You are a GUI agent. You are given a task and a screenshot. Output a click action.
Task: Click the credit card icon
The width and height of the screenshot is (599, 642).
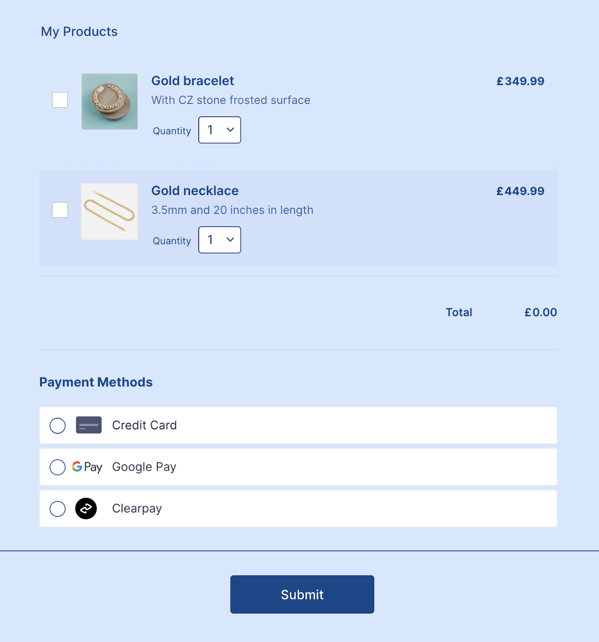[x=89, y=425]
